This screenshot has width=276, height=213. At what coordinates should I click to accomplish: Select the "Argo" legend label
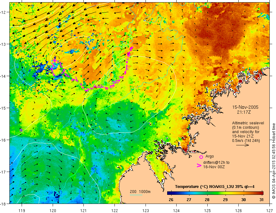click(x=210, y=156)
